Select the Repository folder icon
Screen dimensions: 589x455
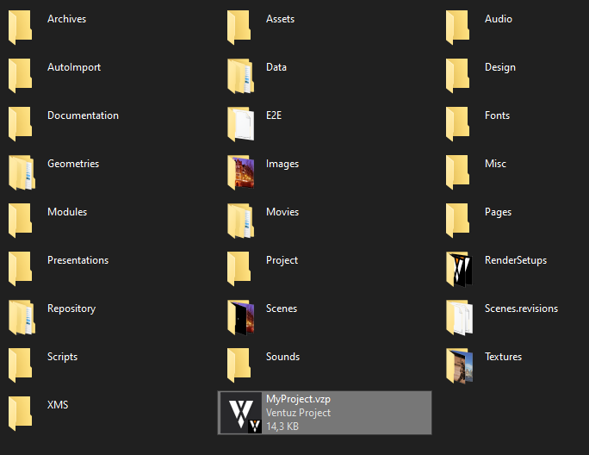tap(21, 317)
